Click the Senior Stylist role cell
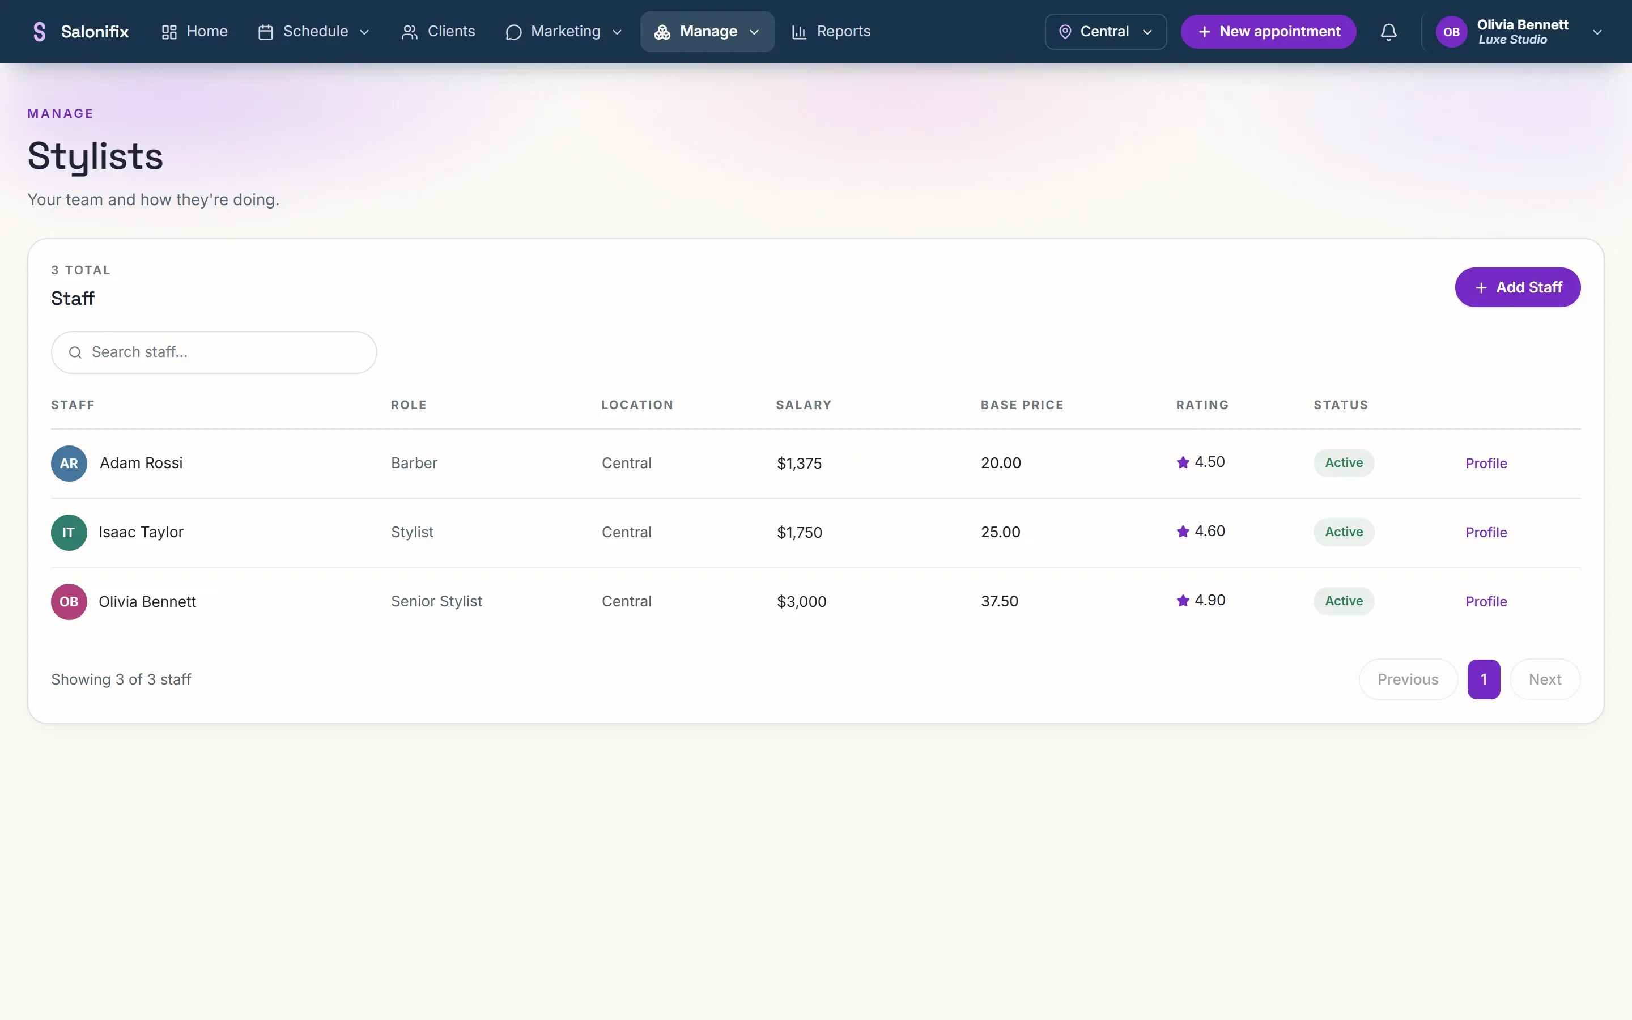The width and height of the screenshot is (1632, 1020). (436, 601)
